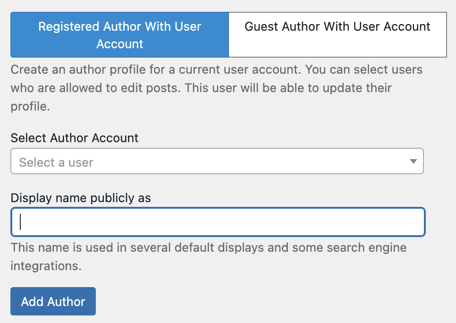Click the Select Author Account label
The height and width of the screenshot is (323, 456).
(74, 138)
